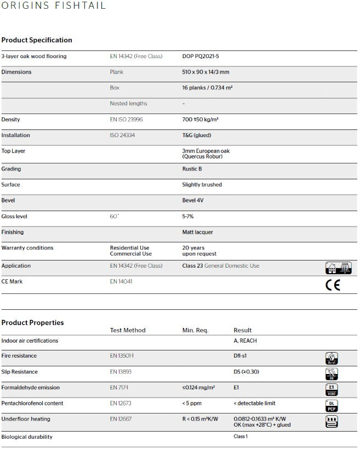
Task: Click the Result column header
Action: coord(243,330)
